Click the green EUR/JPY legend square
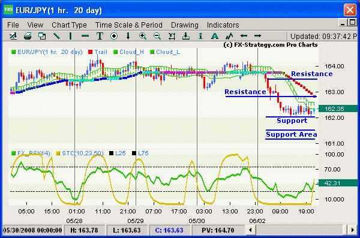This screenshot has width=360, height=238. coord(14,52)
